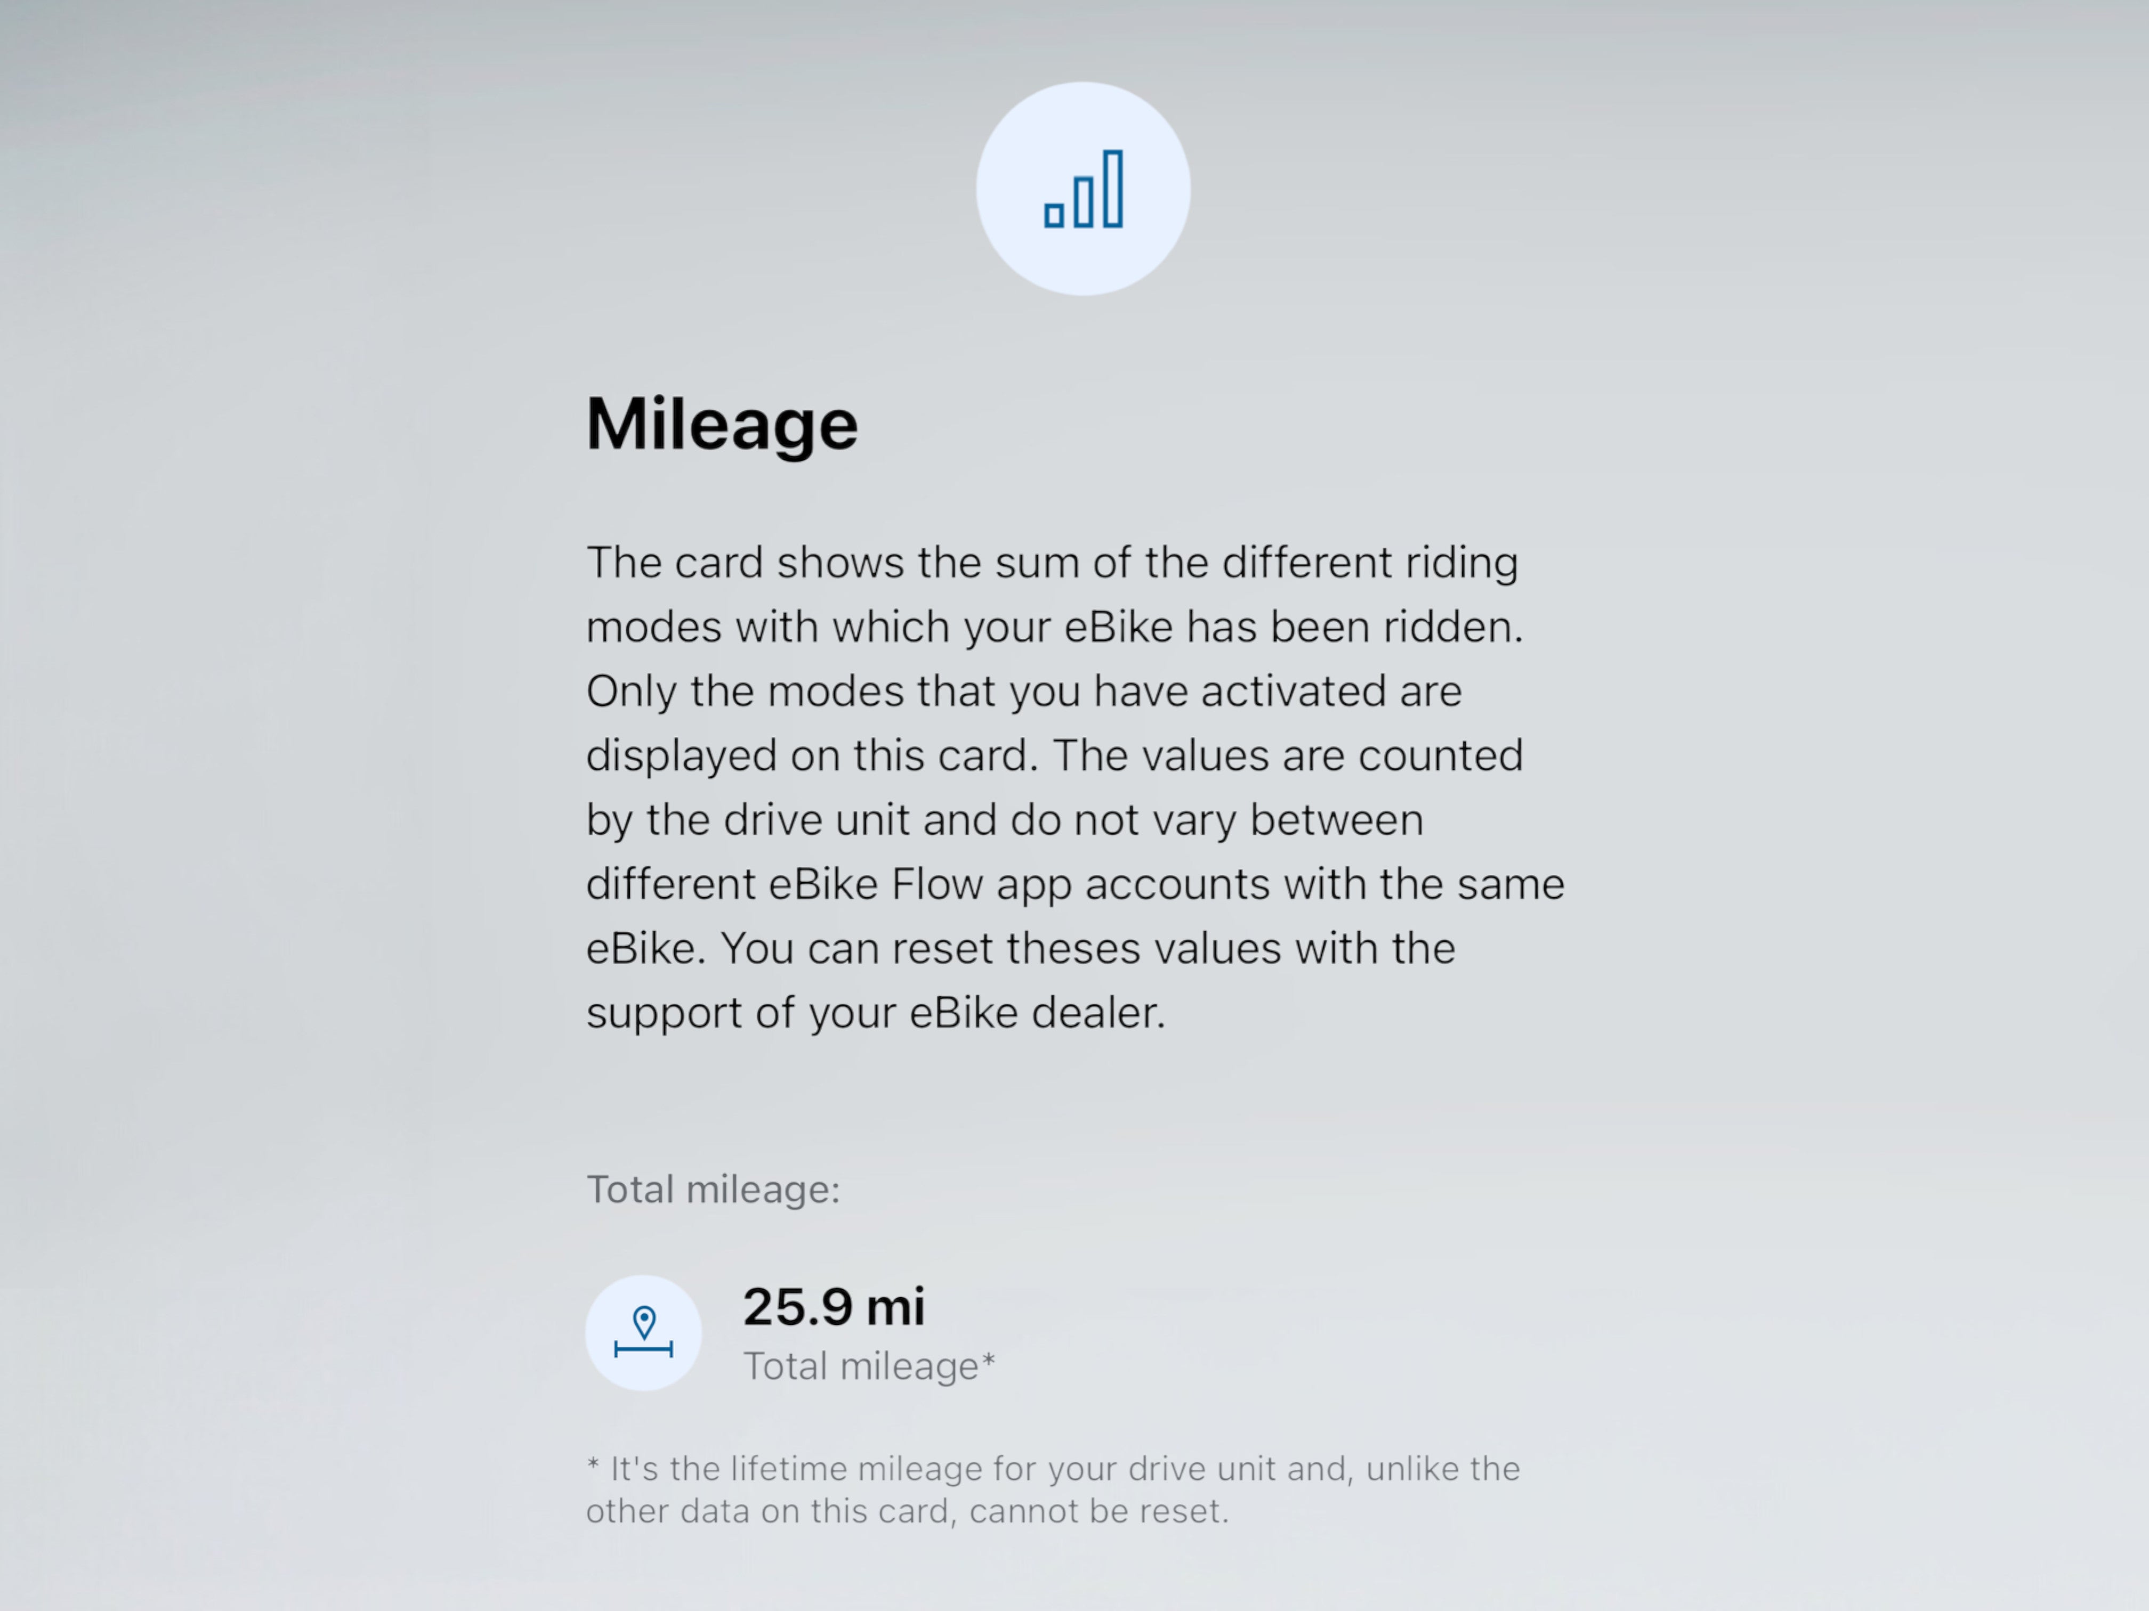Screen dimensions: 2149x1611
Task: Click the 25.9 mi value
Action: point(834,1306)
